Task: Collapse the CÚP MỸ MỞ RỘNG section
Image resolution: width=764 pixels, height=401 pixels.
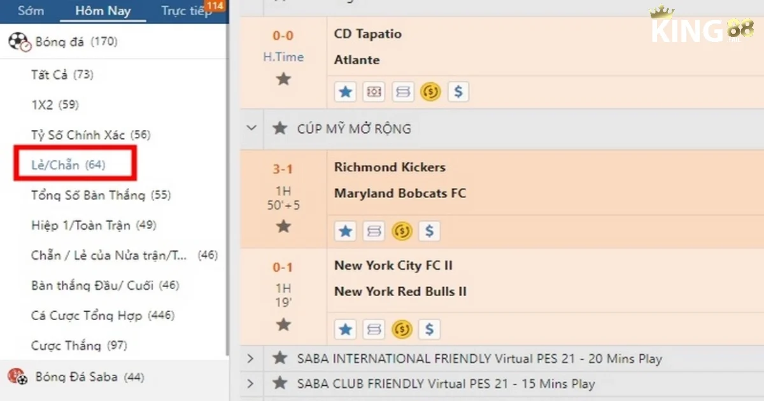Action: [252, 129]
